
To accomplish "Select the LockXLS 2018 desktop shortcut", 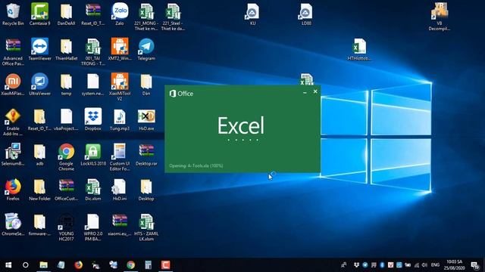I will (92, 154).
